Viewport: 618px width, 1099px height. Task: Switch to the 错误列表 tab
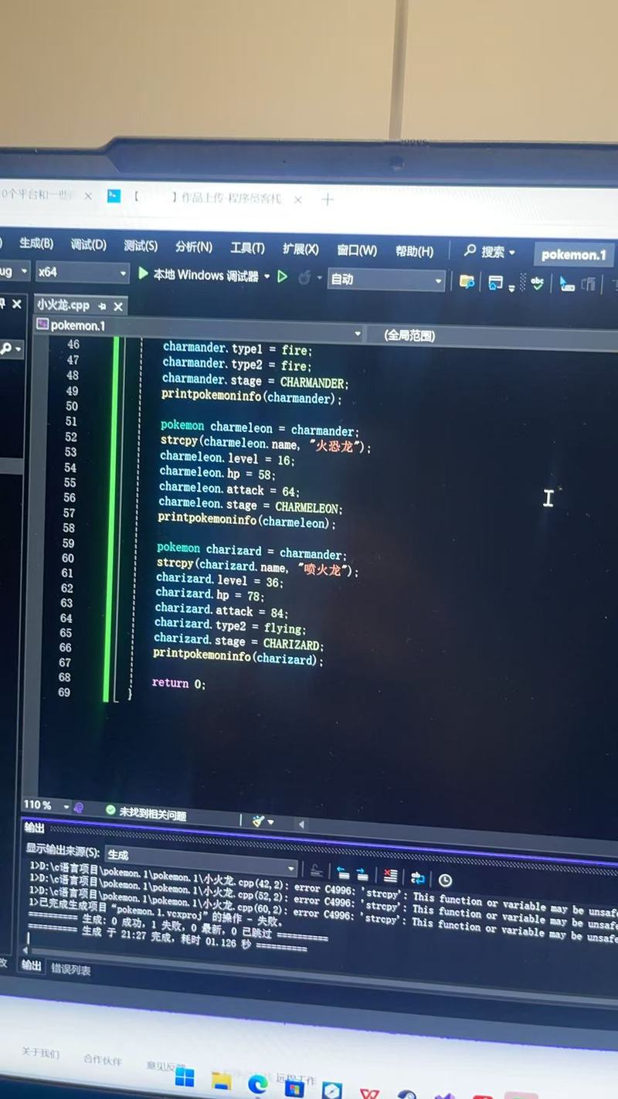(70, 969)
